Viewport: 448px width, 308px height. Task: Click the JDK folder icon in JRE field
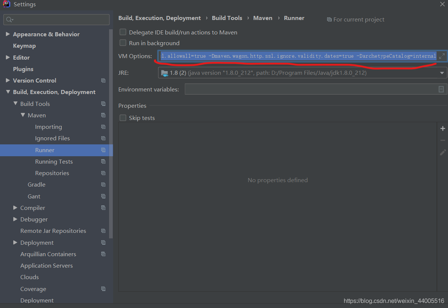click(x=164, y=73)
